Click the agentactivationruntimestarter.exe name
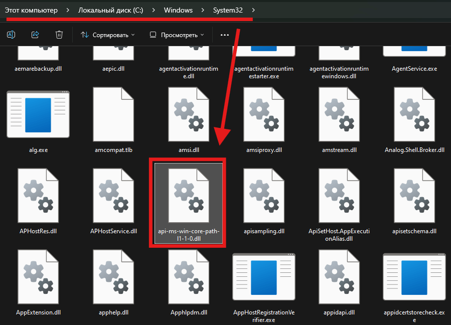This screenshot has height=325, width=451. (264, 73)
